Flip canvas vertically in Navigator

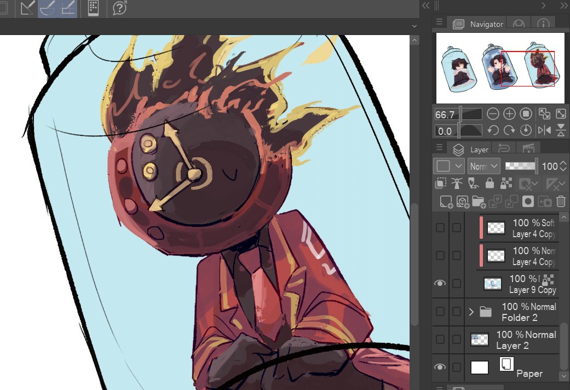pos(561,130)
